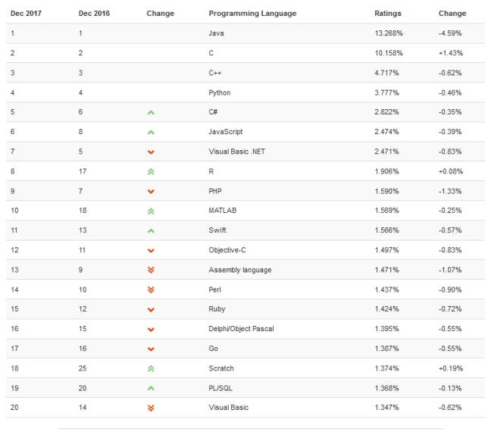485x435 pixels.
Task: Click the Python language name
Action: (x=220, y=92)
